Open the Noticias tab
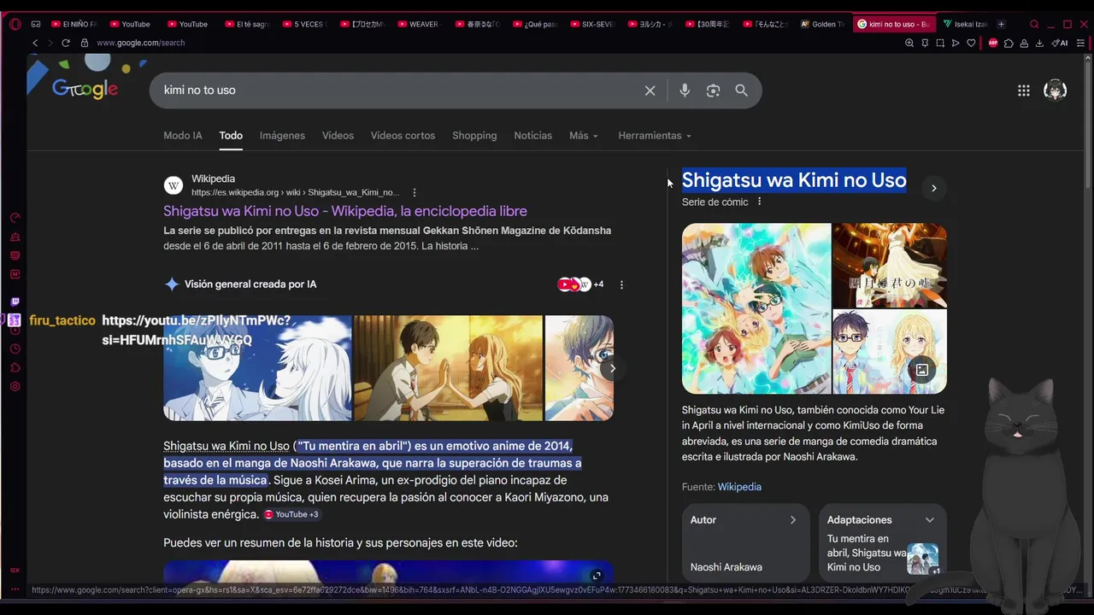 pyautogui.click(x=532, y=136)
